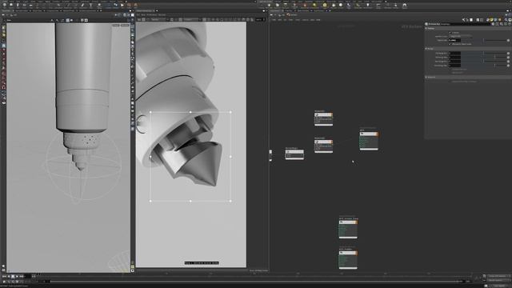Viewport: 512px width, 288px height.
Task: Open the first dropdown in the render view toolbar
Action: 159,19
